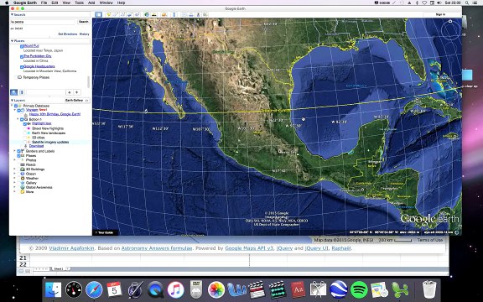View this map in Google Maps
The width and height of the screenshot is (483, 302).
point(205,14)
